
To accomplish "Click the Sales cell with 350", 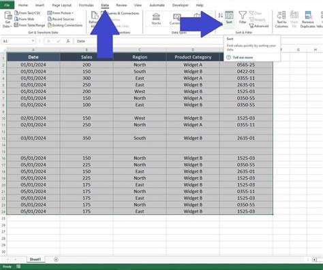I will point(87,138).
